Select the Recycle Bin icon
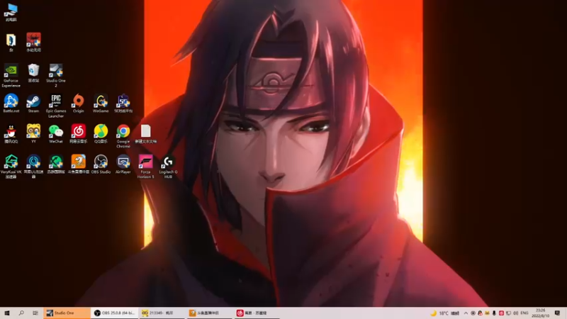The width and height of the screenshot is (567, 319). click(x=33, y=73)
